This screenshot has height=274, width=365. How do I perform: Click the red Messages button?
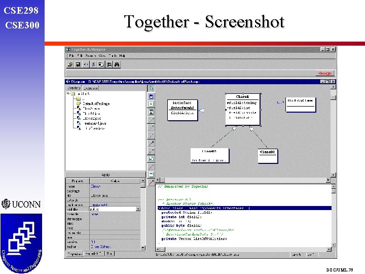point(325,74)
